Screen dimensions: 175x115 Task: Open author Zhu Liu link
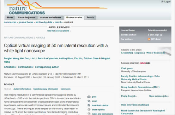click(x=78, y=59)
